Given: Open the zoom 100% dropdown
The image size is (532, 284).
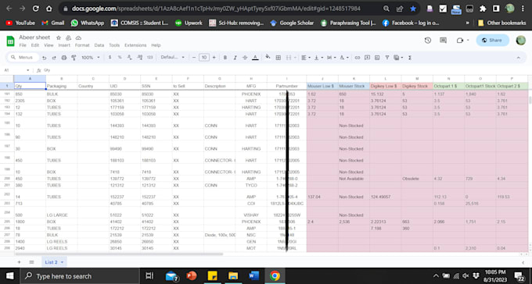Looking at the screenshot, I should [x=91, y=58].
